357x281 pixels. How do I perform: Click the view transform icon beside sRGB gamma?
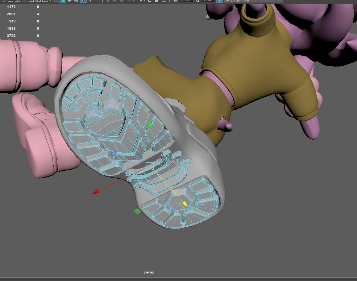[x=220, y=1]
